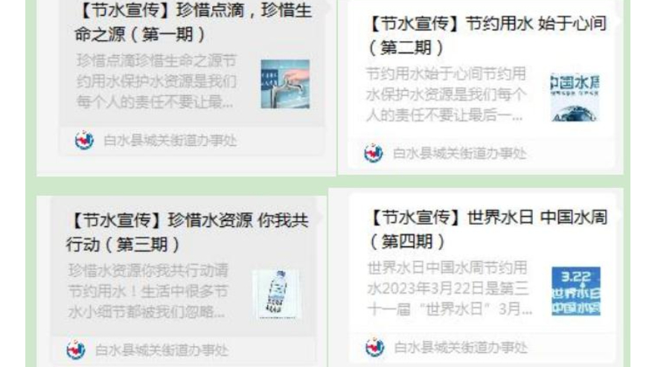Open the 3.22 世界水日 thumbnail image
This screenshot has width=655, height=367.
click(575, 291)
